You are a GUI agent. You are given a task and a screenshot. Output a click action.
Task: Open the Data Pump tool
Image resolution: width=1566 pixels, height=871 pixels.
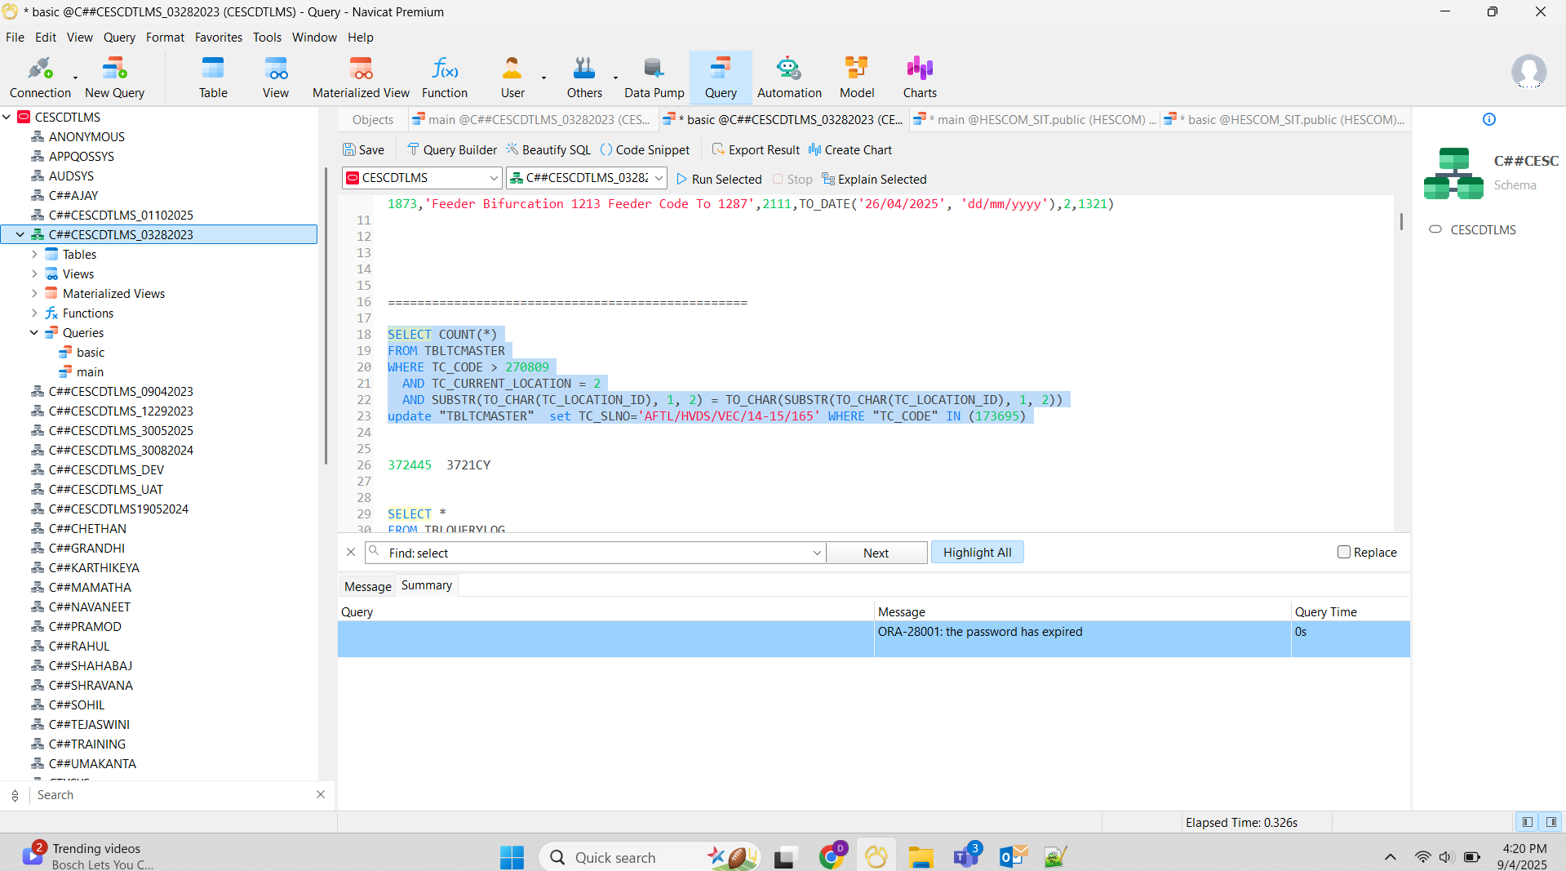pyautogui.click(x=654, y=78)
